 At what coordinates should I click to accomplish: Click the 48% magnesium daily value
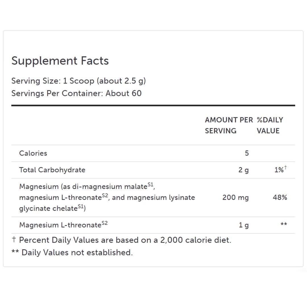280,198
